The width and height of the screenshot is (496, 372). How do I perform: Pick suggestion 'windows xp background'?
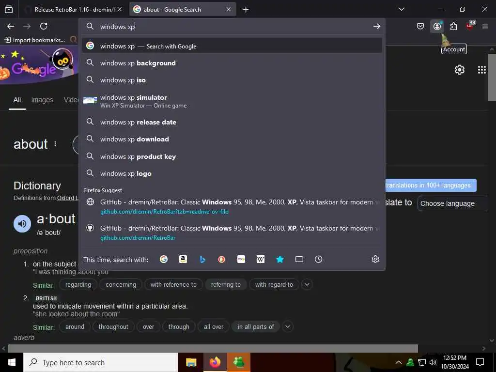(x=232, y=63)
